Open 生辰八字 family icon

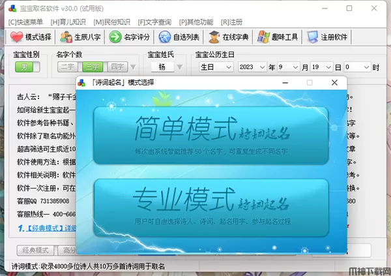(66, 37)
